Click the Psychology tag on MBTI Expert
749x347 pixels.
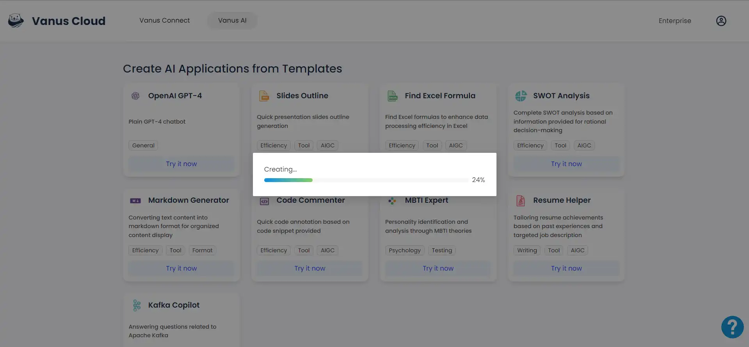tap(405, 250)
